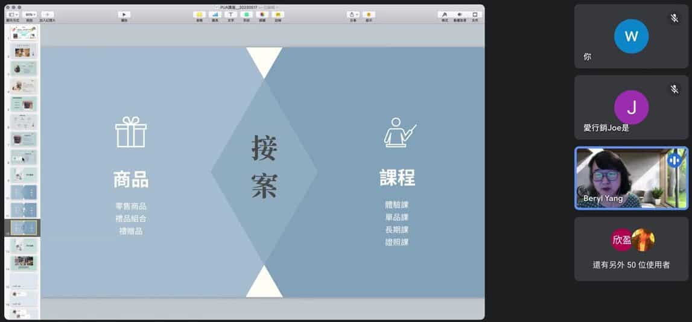This screenshot has height=322, width=692.
Task: Click the bottom cream triangle shape
Action: (264, 285)
